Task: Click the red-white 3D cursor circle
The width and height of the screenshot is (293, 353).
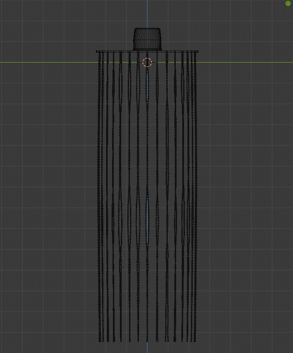Action: (x=147, y=62)
